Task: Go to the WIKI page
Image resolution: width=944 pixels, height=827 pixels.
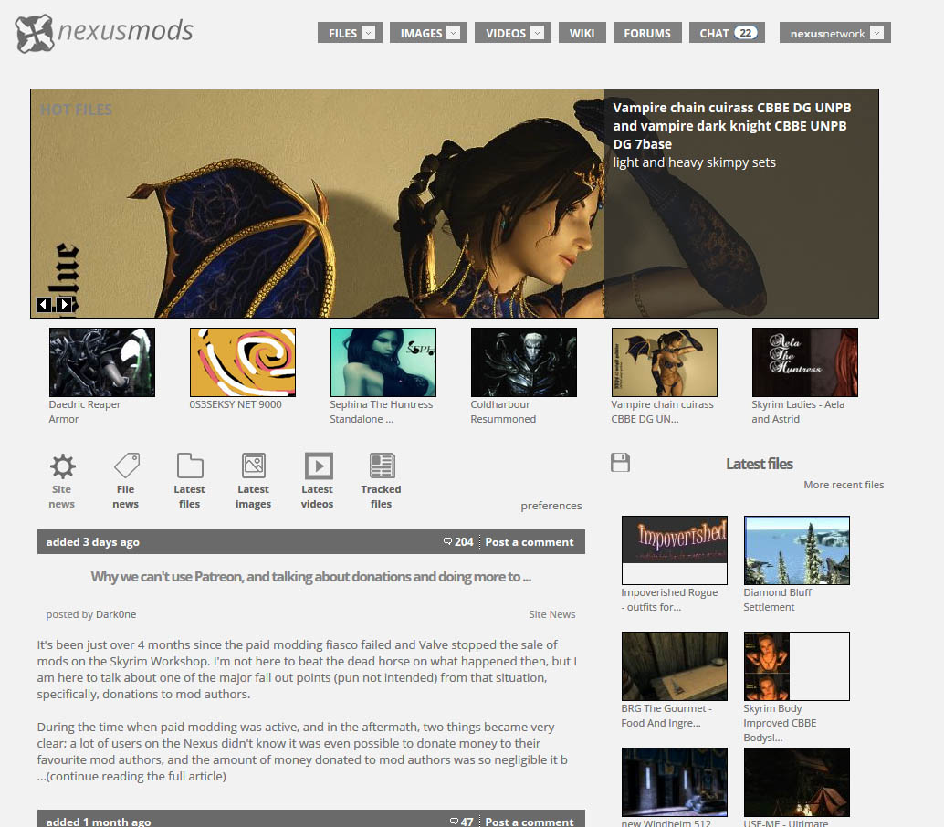Action: [x=582, y=33]
